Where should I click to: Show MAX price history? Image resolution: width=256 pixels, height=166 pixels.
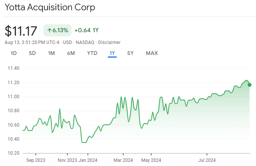pyautogui.click(x=152, y=53)
